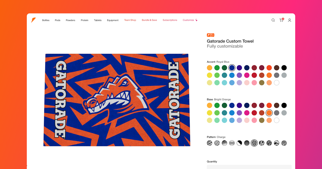Click the Gatorade lightning bolt logo
This screenshot has width=322, height=169.
(33, 20)
